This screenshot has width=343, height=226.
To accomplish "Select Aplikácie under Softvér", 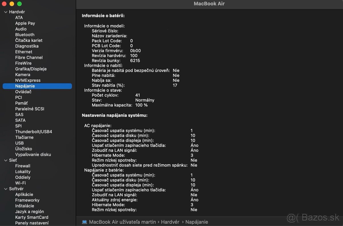I will (24, 195).
